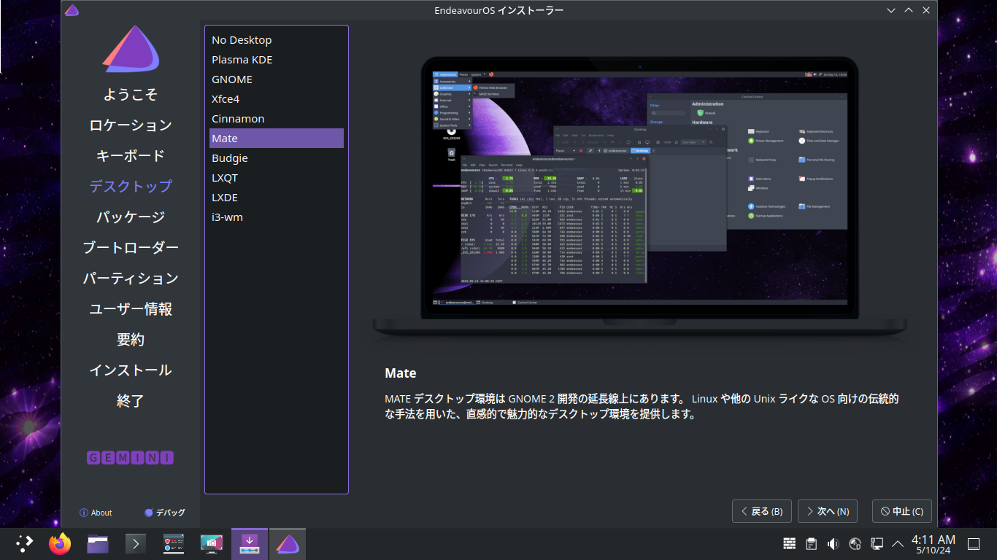Open the wired network tray icon
Image resolution: width=997 pixels, height=560 pixels.
tap(877, 544)
